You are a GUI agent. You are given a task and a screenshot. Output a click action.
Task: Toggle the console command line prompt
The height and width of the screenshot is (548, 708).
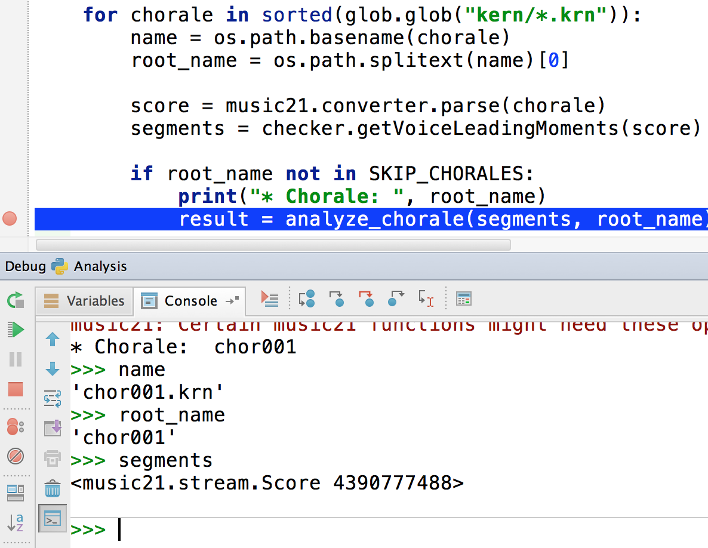53,519
